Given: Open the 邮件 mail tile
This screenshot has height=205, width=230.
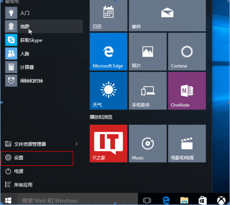Looking at the screenshot, I should (x=167, y=15).
